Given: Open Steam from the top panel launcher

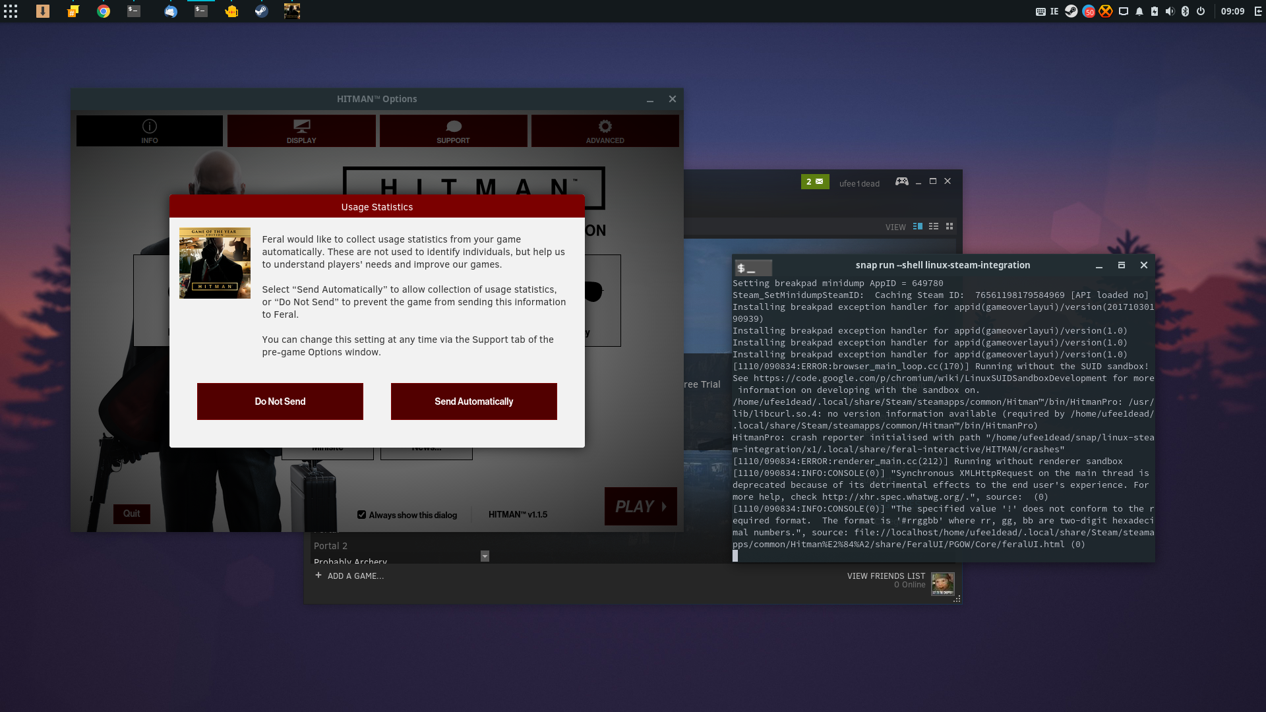Looking at the screenshot, I should [x=262, y=11].
